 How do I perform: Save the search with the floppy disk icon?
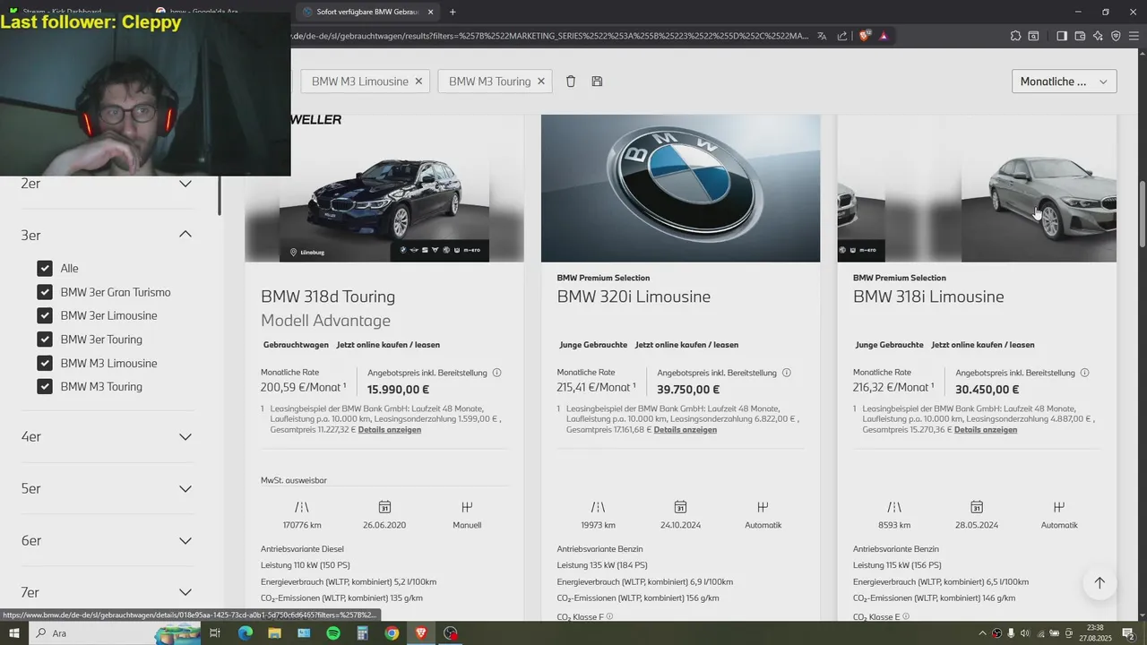tap(597, 82)
